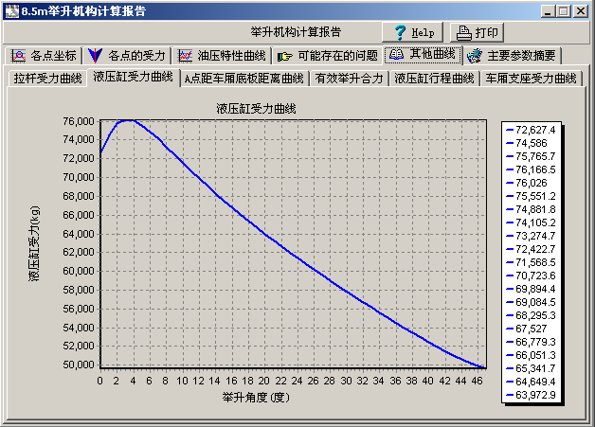Click the book icon beside 其他曲线
This screenshot has height=427, width=595.
[x=396, y=54]
